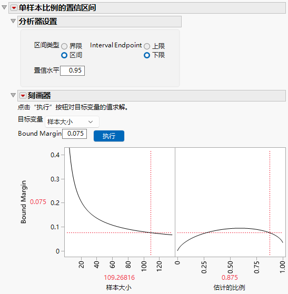
Task: Click the 109.26816 sample size value
Action: click(119, 278)
